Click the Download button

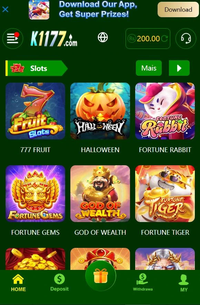point(178,10)
